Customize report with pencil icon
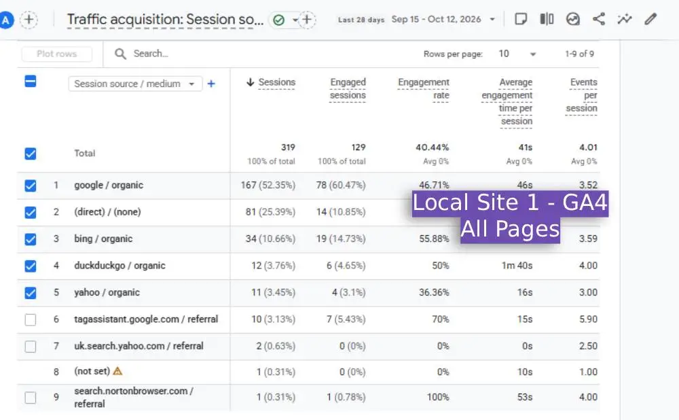The height and width of the screenshot is (420, 679). pos(650,19)
